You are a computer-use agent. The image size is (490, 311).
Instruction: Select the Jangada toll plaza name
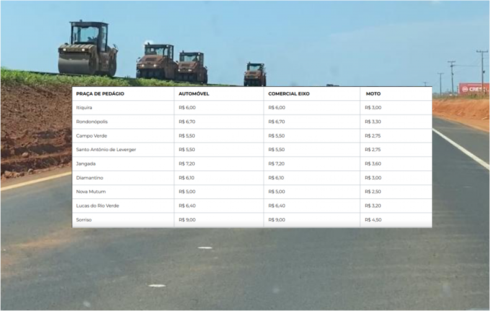(86, 164)
